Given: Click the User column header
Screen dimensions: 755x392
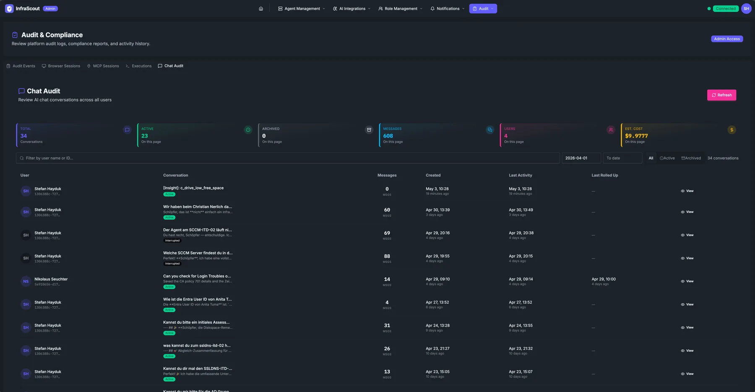Looking at the screenshot, I should (x=25, y=175).
